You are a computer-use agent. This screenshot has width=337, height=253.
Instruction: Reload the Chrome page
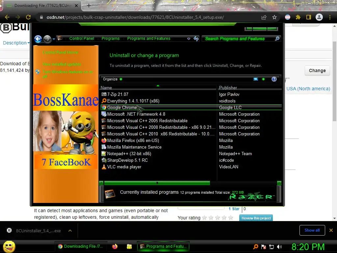[28, 17]
